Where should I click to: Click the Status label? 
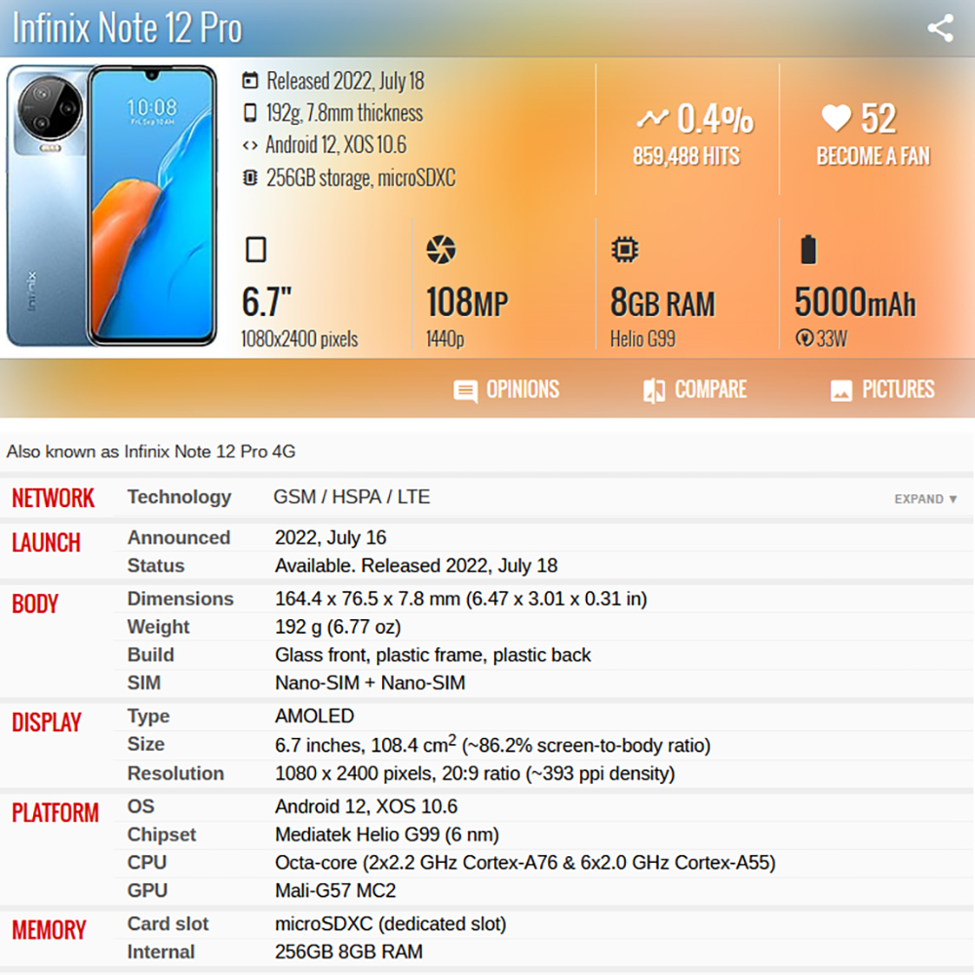(x=156, y=565)
